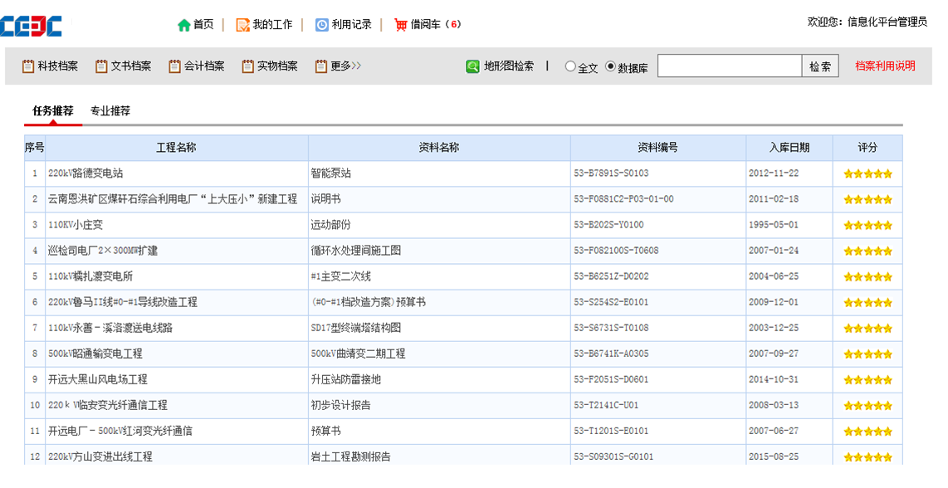Viewport: 948px width, 488px height.
Task: Expand the 更多>> archive menu
Action: point(338,66)
